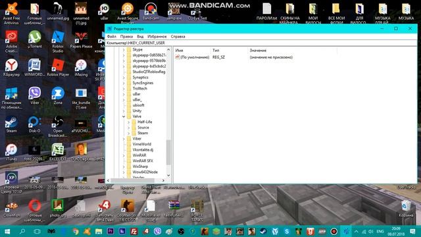Expand the Unity registry key

point(124,111)
